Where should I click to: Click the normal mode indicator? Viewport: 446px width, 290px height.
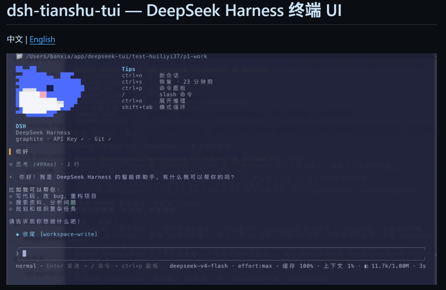coord(26,266)
